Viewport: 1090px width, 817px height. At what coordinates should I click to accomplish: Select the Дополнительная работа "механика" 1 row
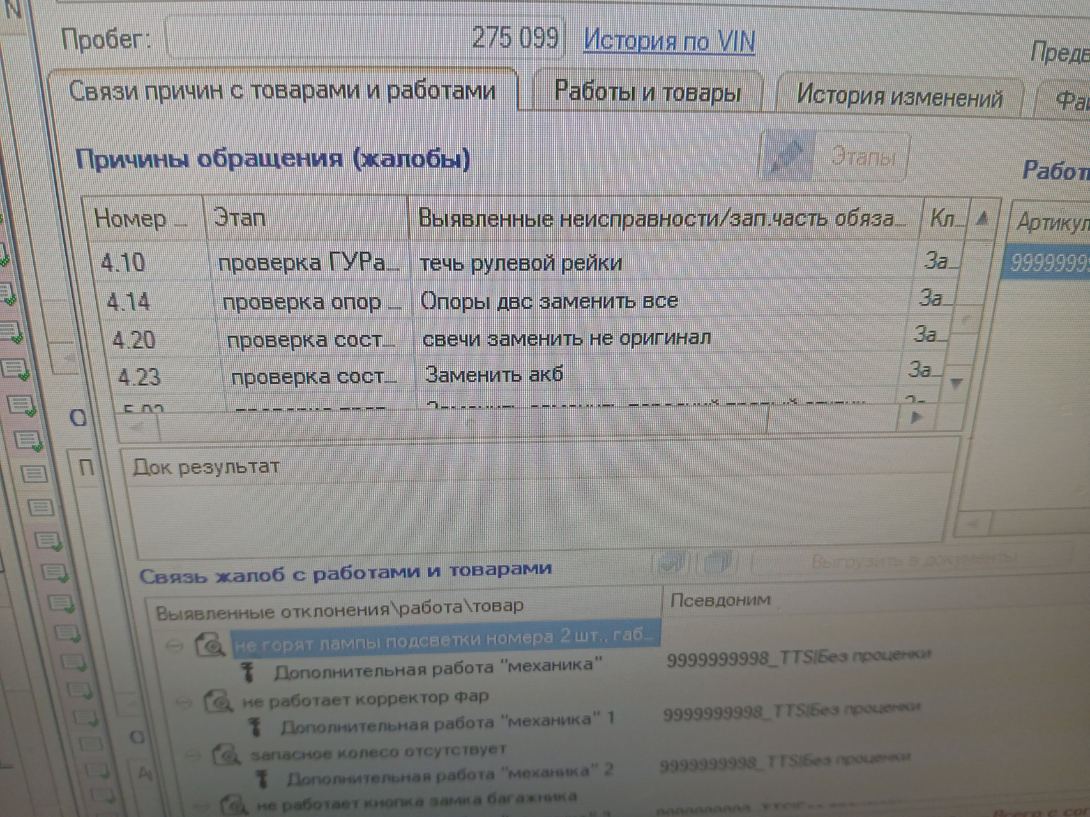tap(448, 723)
